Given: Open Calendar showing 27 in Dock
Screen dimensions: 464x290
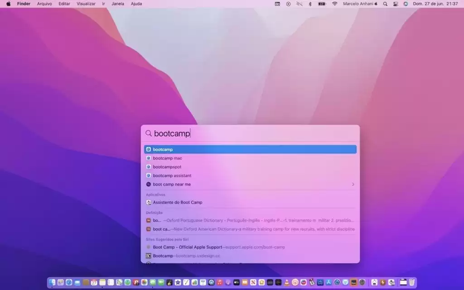Looking at the screenshot, I should click(94, 282).
